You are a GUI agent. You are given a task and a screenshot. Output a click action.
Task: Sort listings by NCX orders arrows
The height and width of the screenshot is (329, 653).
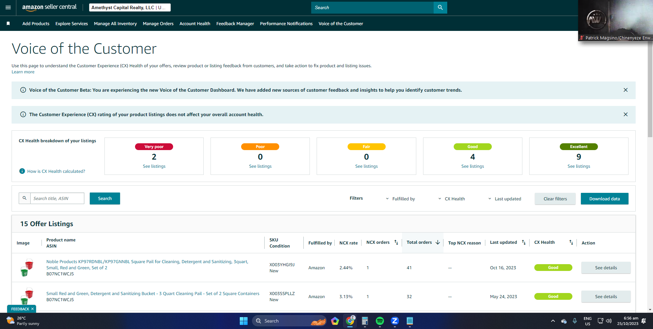[396, 242]
